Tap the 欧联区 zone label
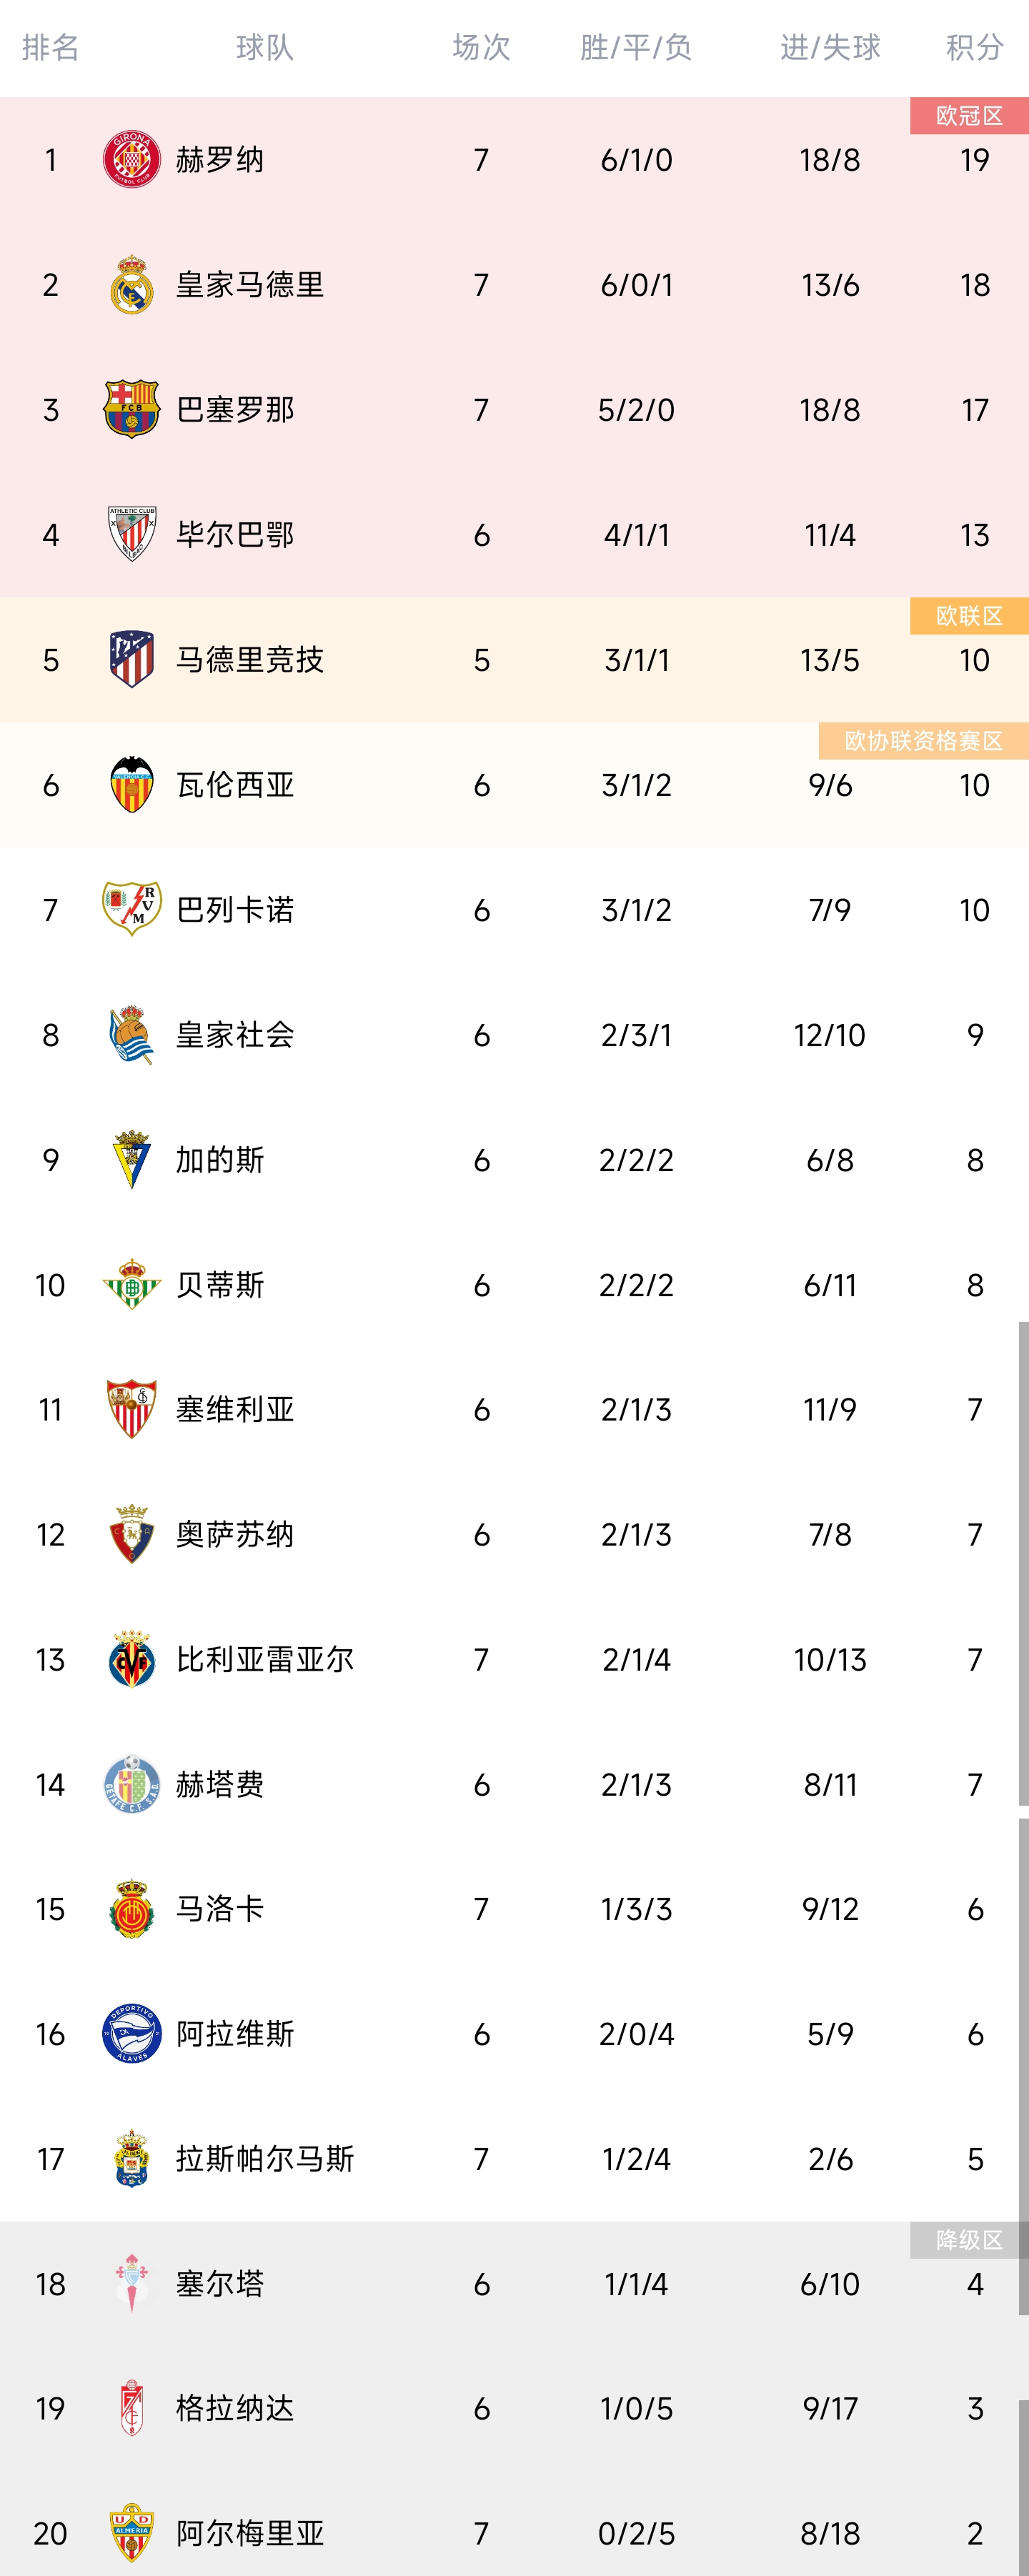This screenshot has height=2576, width=1029. pyautogui.click(x=968, y=616)
